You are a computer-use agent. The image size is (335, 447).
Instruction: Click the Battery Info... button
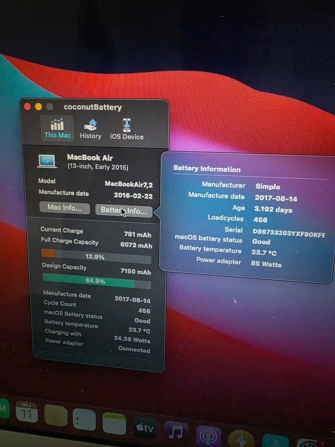pyautogui.click(x=124, y=211)
